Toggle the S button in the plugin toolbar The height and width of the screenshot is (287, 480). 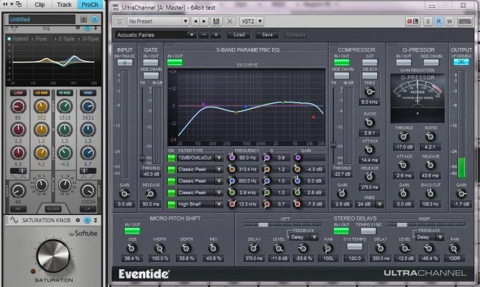(x=428, y=21)
